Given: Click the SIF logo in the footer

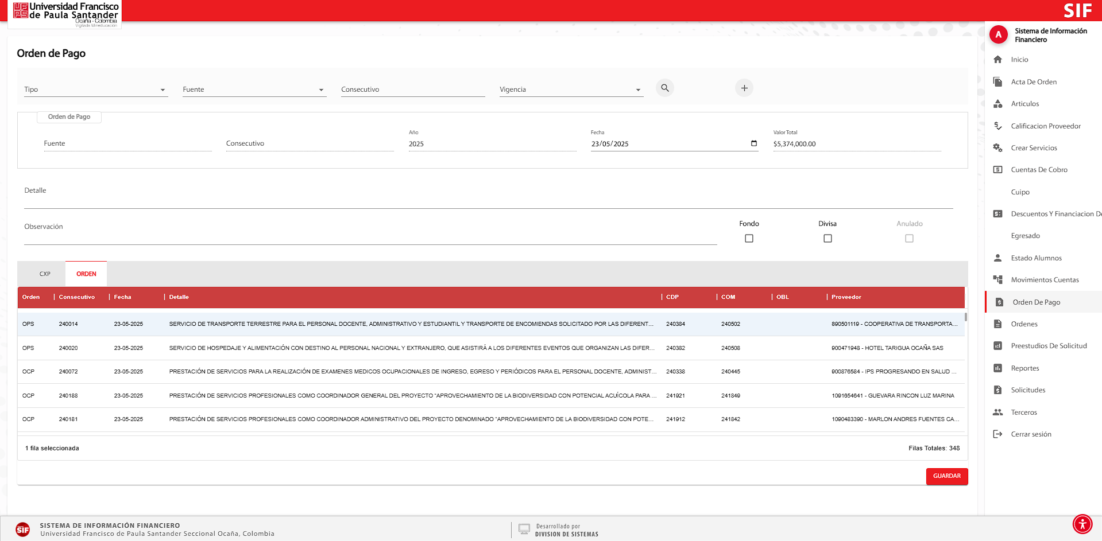Looking at the screenshot, I should [23, 530].
